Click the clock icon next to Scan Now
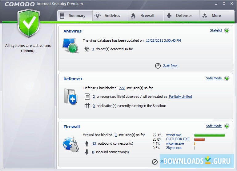 (158, 66)
